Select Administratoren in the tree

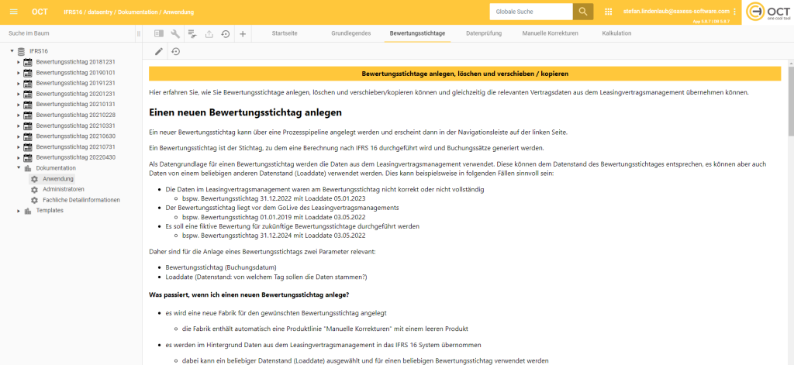coord(64,189)
